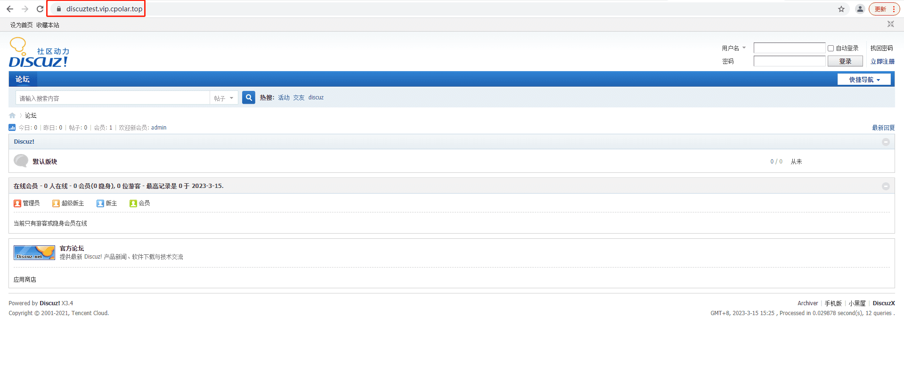
Task: Bookmark page with browser star icon
Action: click(841, 9)
